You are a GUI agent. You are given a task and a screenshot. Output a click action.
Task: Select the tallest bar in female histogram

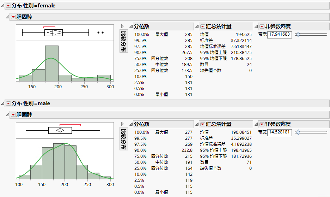point(52,64)
